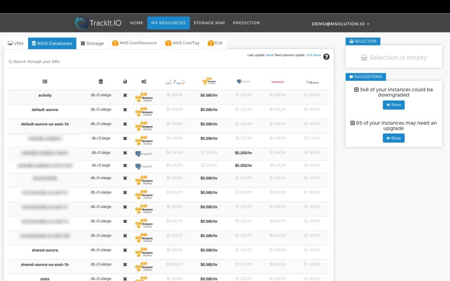Screen dimensions: 450x281
Task: Toggle the X mark on the activity row
Action: pos(125,95)
